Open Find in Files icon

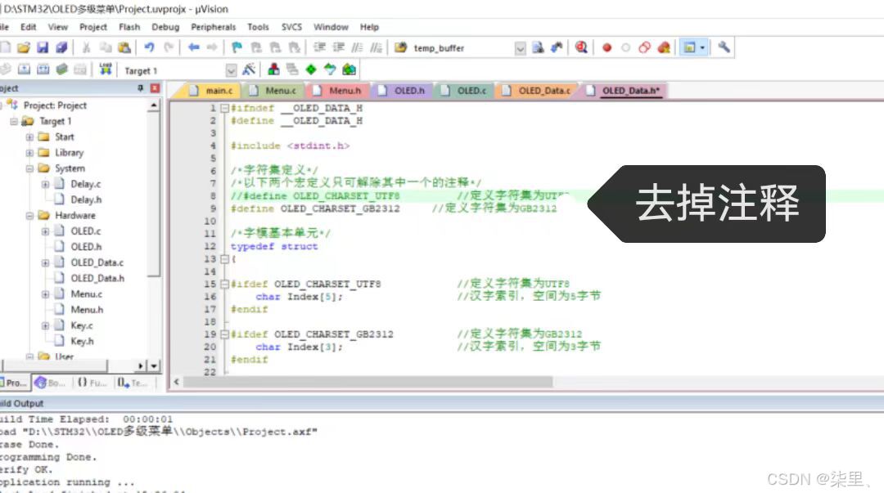401,48
